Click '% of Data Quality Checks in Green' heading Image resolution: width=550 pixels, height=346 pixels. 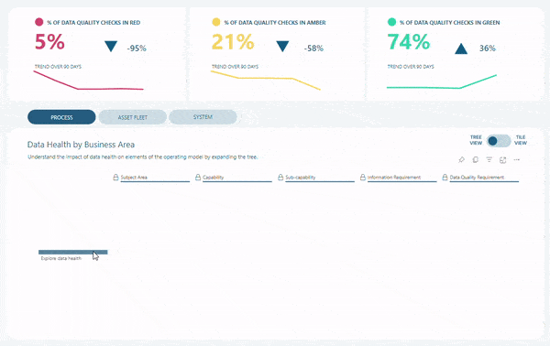450,22
